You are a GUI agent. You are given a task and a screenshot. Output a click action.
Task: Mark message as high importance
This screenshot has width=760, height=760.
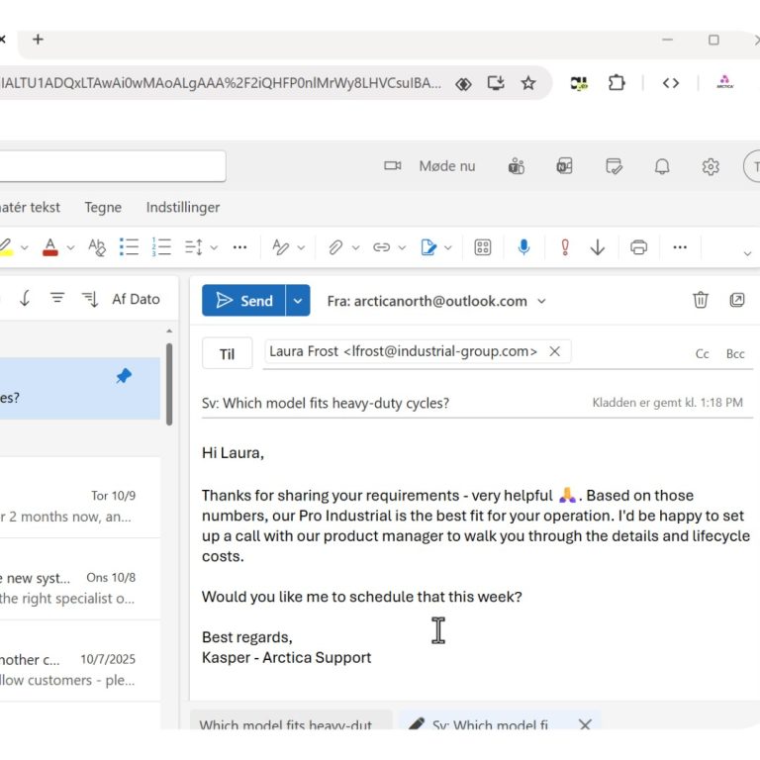tap(565, 247)
